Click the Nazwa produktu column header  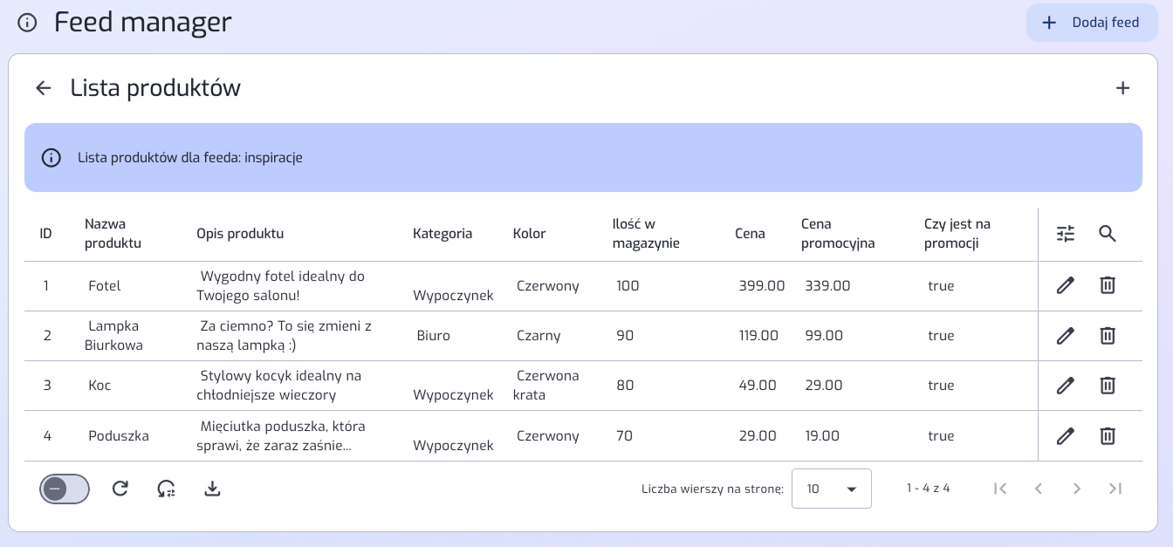point(113,234)
